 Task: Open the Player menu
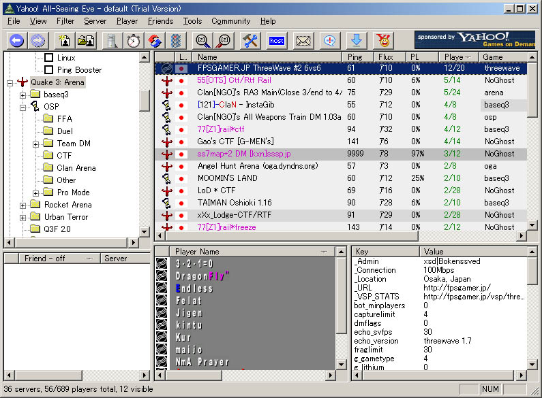click(127, 21)
